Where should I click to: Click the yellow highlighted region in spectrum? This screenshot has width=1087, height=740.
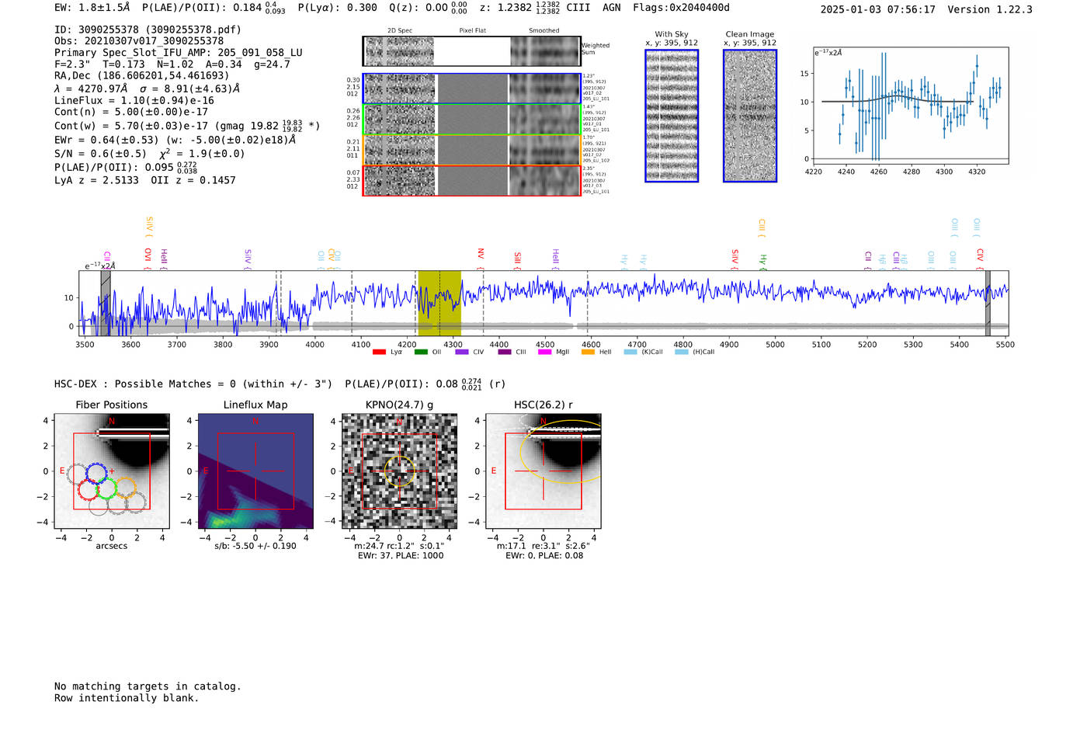(439, 303)
